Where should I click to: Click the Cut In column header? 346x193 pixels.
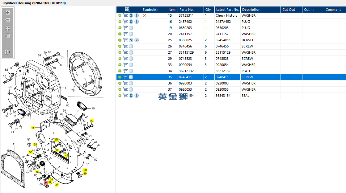point(313,10)
